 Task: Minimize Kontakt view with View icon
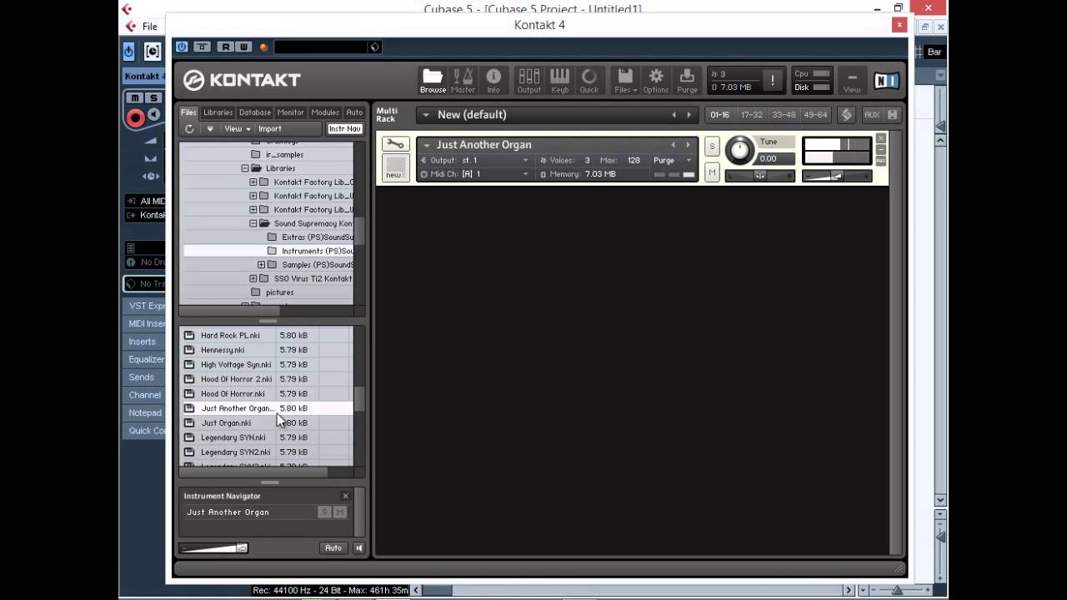tap(852, 80)
